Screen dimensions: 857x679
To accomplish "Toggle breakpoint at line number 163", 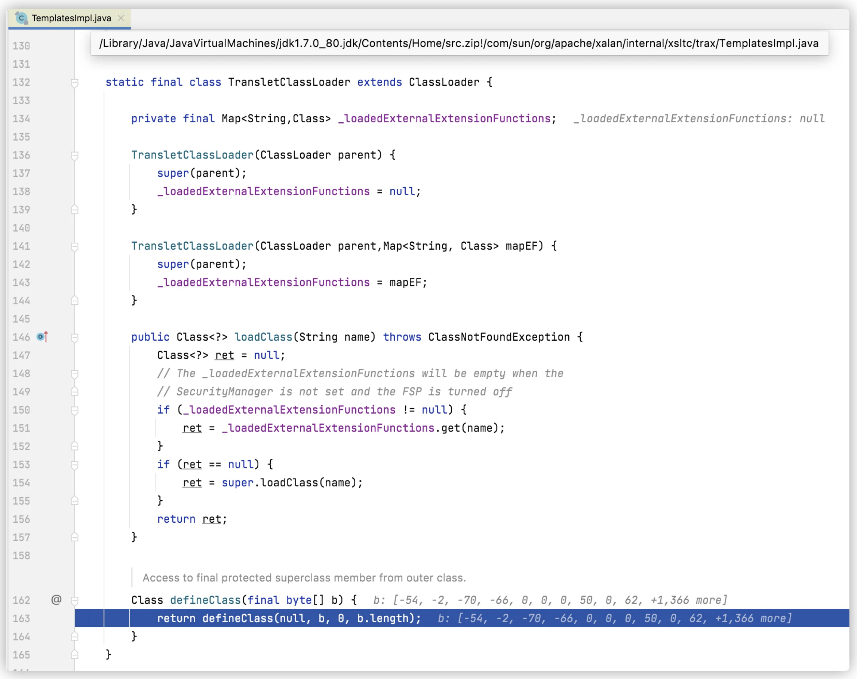I will point(21,618).
